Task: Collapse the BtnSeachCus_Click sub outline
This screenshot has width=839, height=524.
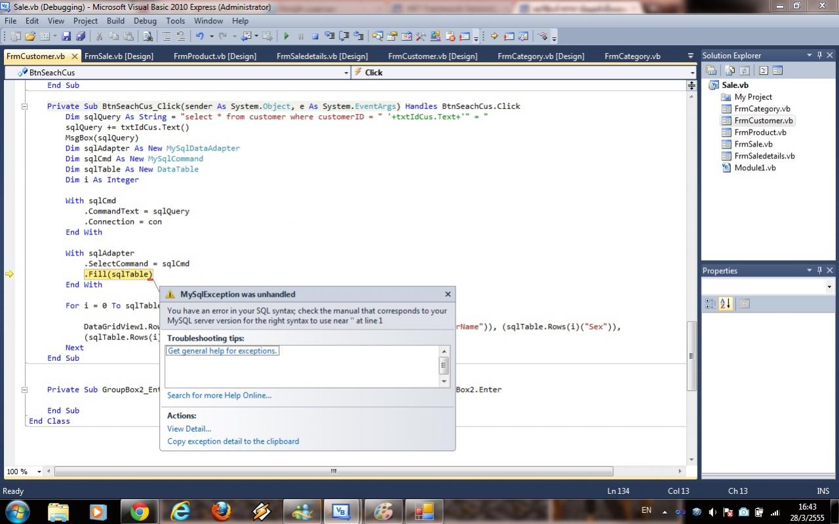Action: pyautogui.click(x=24, y=106)
